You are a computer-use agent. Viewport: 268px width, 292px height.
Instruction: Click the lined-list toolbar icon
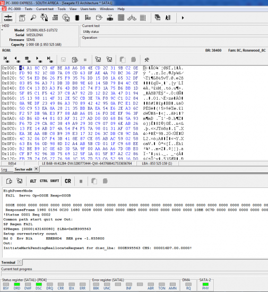[x=143, y=18]
